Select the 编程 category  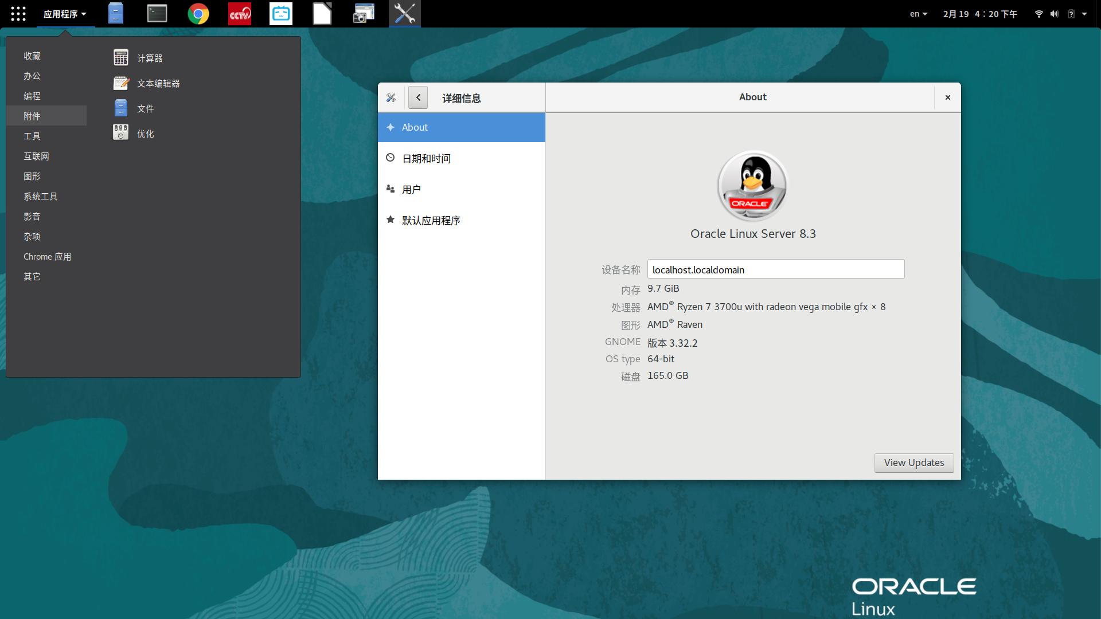(47, 96)
